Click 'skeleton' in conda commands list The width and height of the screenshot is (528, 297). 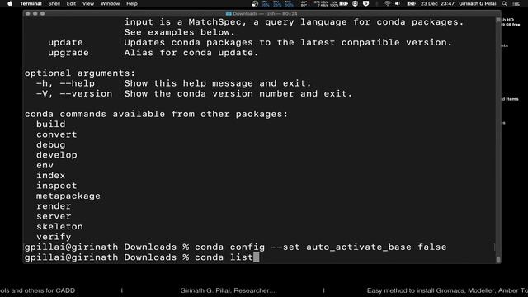59,227
